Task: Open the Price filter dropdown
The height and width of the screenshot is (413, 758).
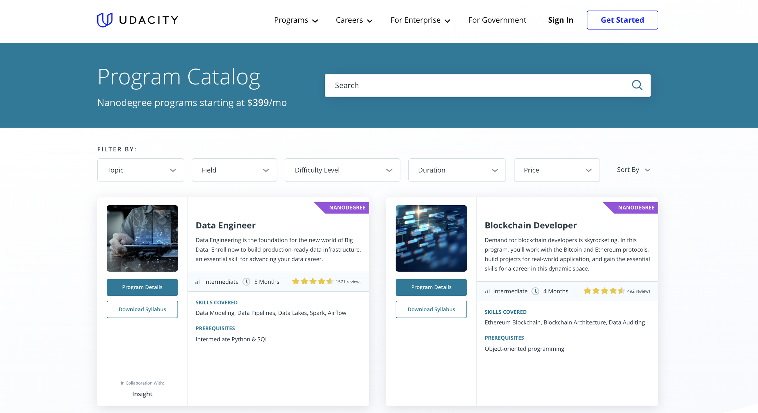Action: click(557, 170)
